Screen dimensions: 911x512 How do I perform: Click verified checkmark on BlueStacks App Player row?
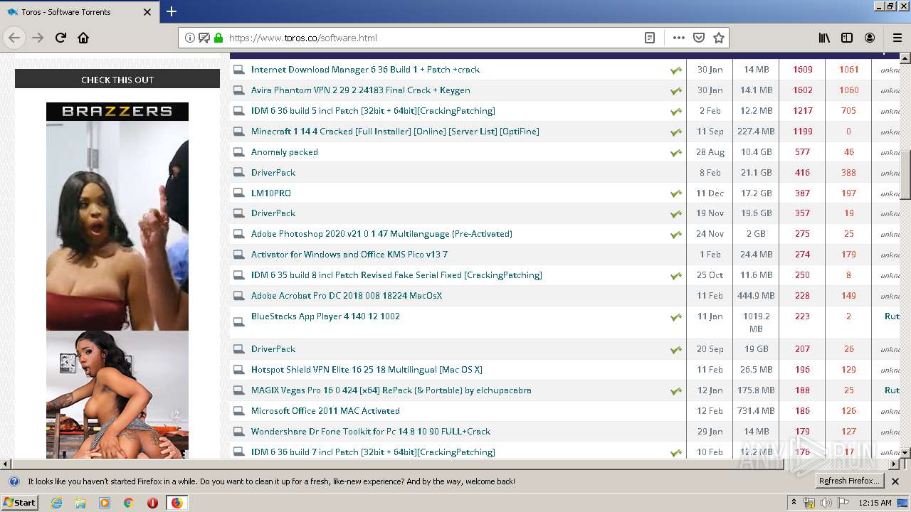[x=675, y=317]
